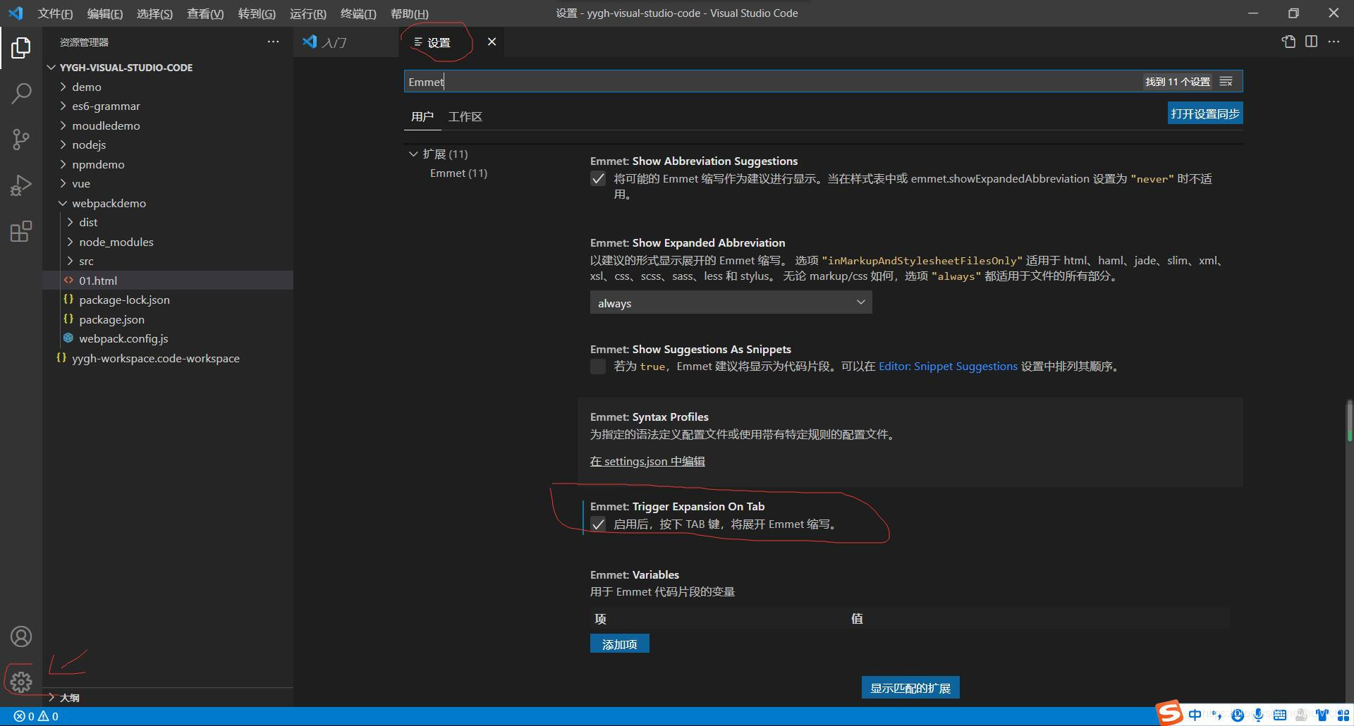Open the Accounts menu icon

21,636
